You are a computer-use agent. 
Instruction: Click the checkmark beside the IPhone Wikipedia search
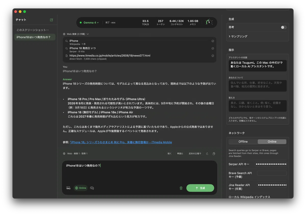213,41
